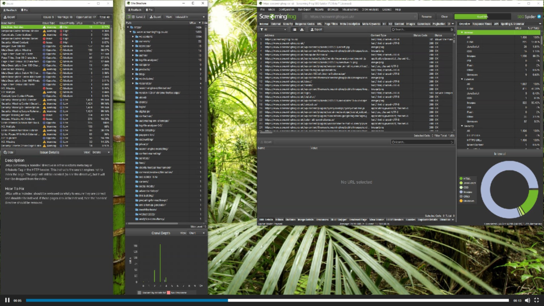This screenshot has width=544, height=306.
Task: Switch to tree view icon
Action: click(302, 30)
